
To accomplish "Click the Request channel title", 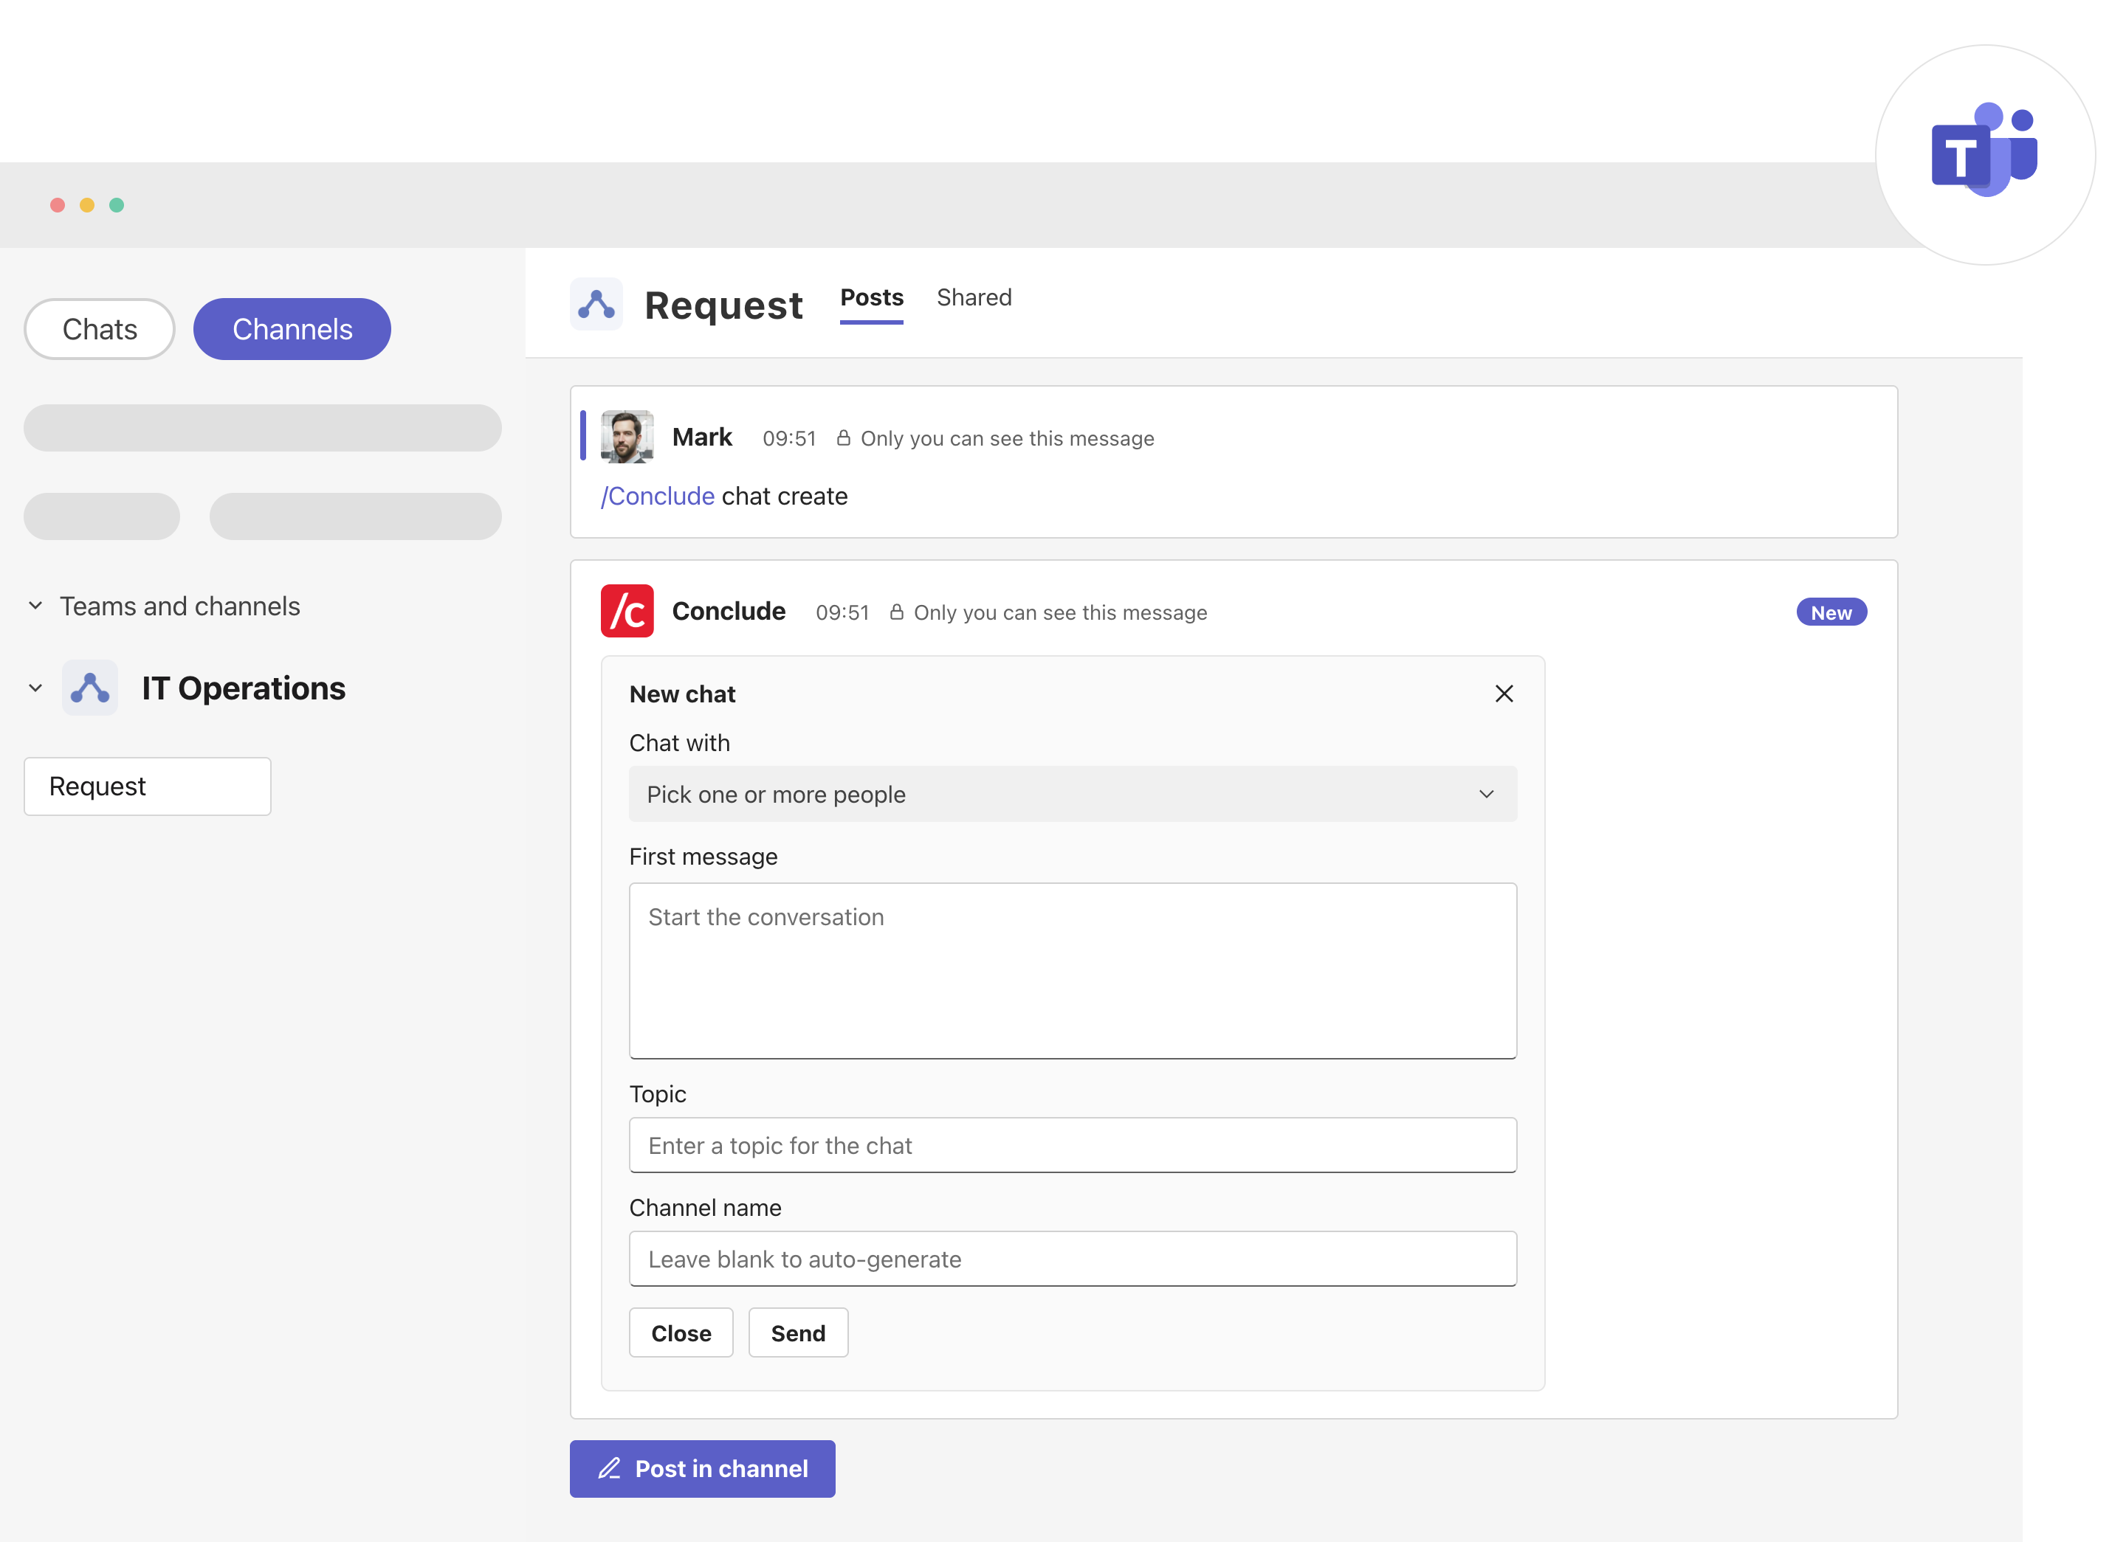I will pos(723,305).
